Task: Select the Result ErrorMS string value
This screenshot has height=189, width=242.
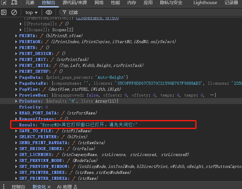Action: [x=89, y=125]
